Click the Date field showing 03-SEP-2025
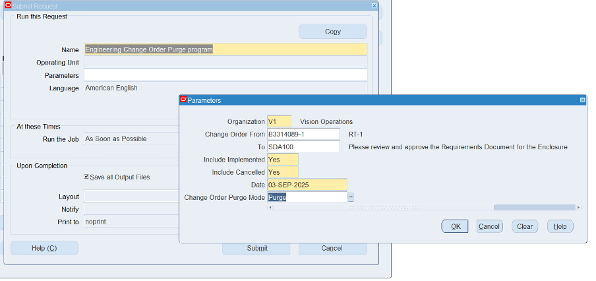The width and height of the screenshot is (596, 281). pos(307,185)
